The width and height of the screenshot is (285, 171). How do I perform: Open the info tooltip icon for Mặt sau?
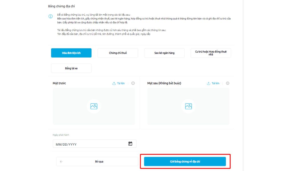[x=228, y=84]
